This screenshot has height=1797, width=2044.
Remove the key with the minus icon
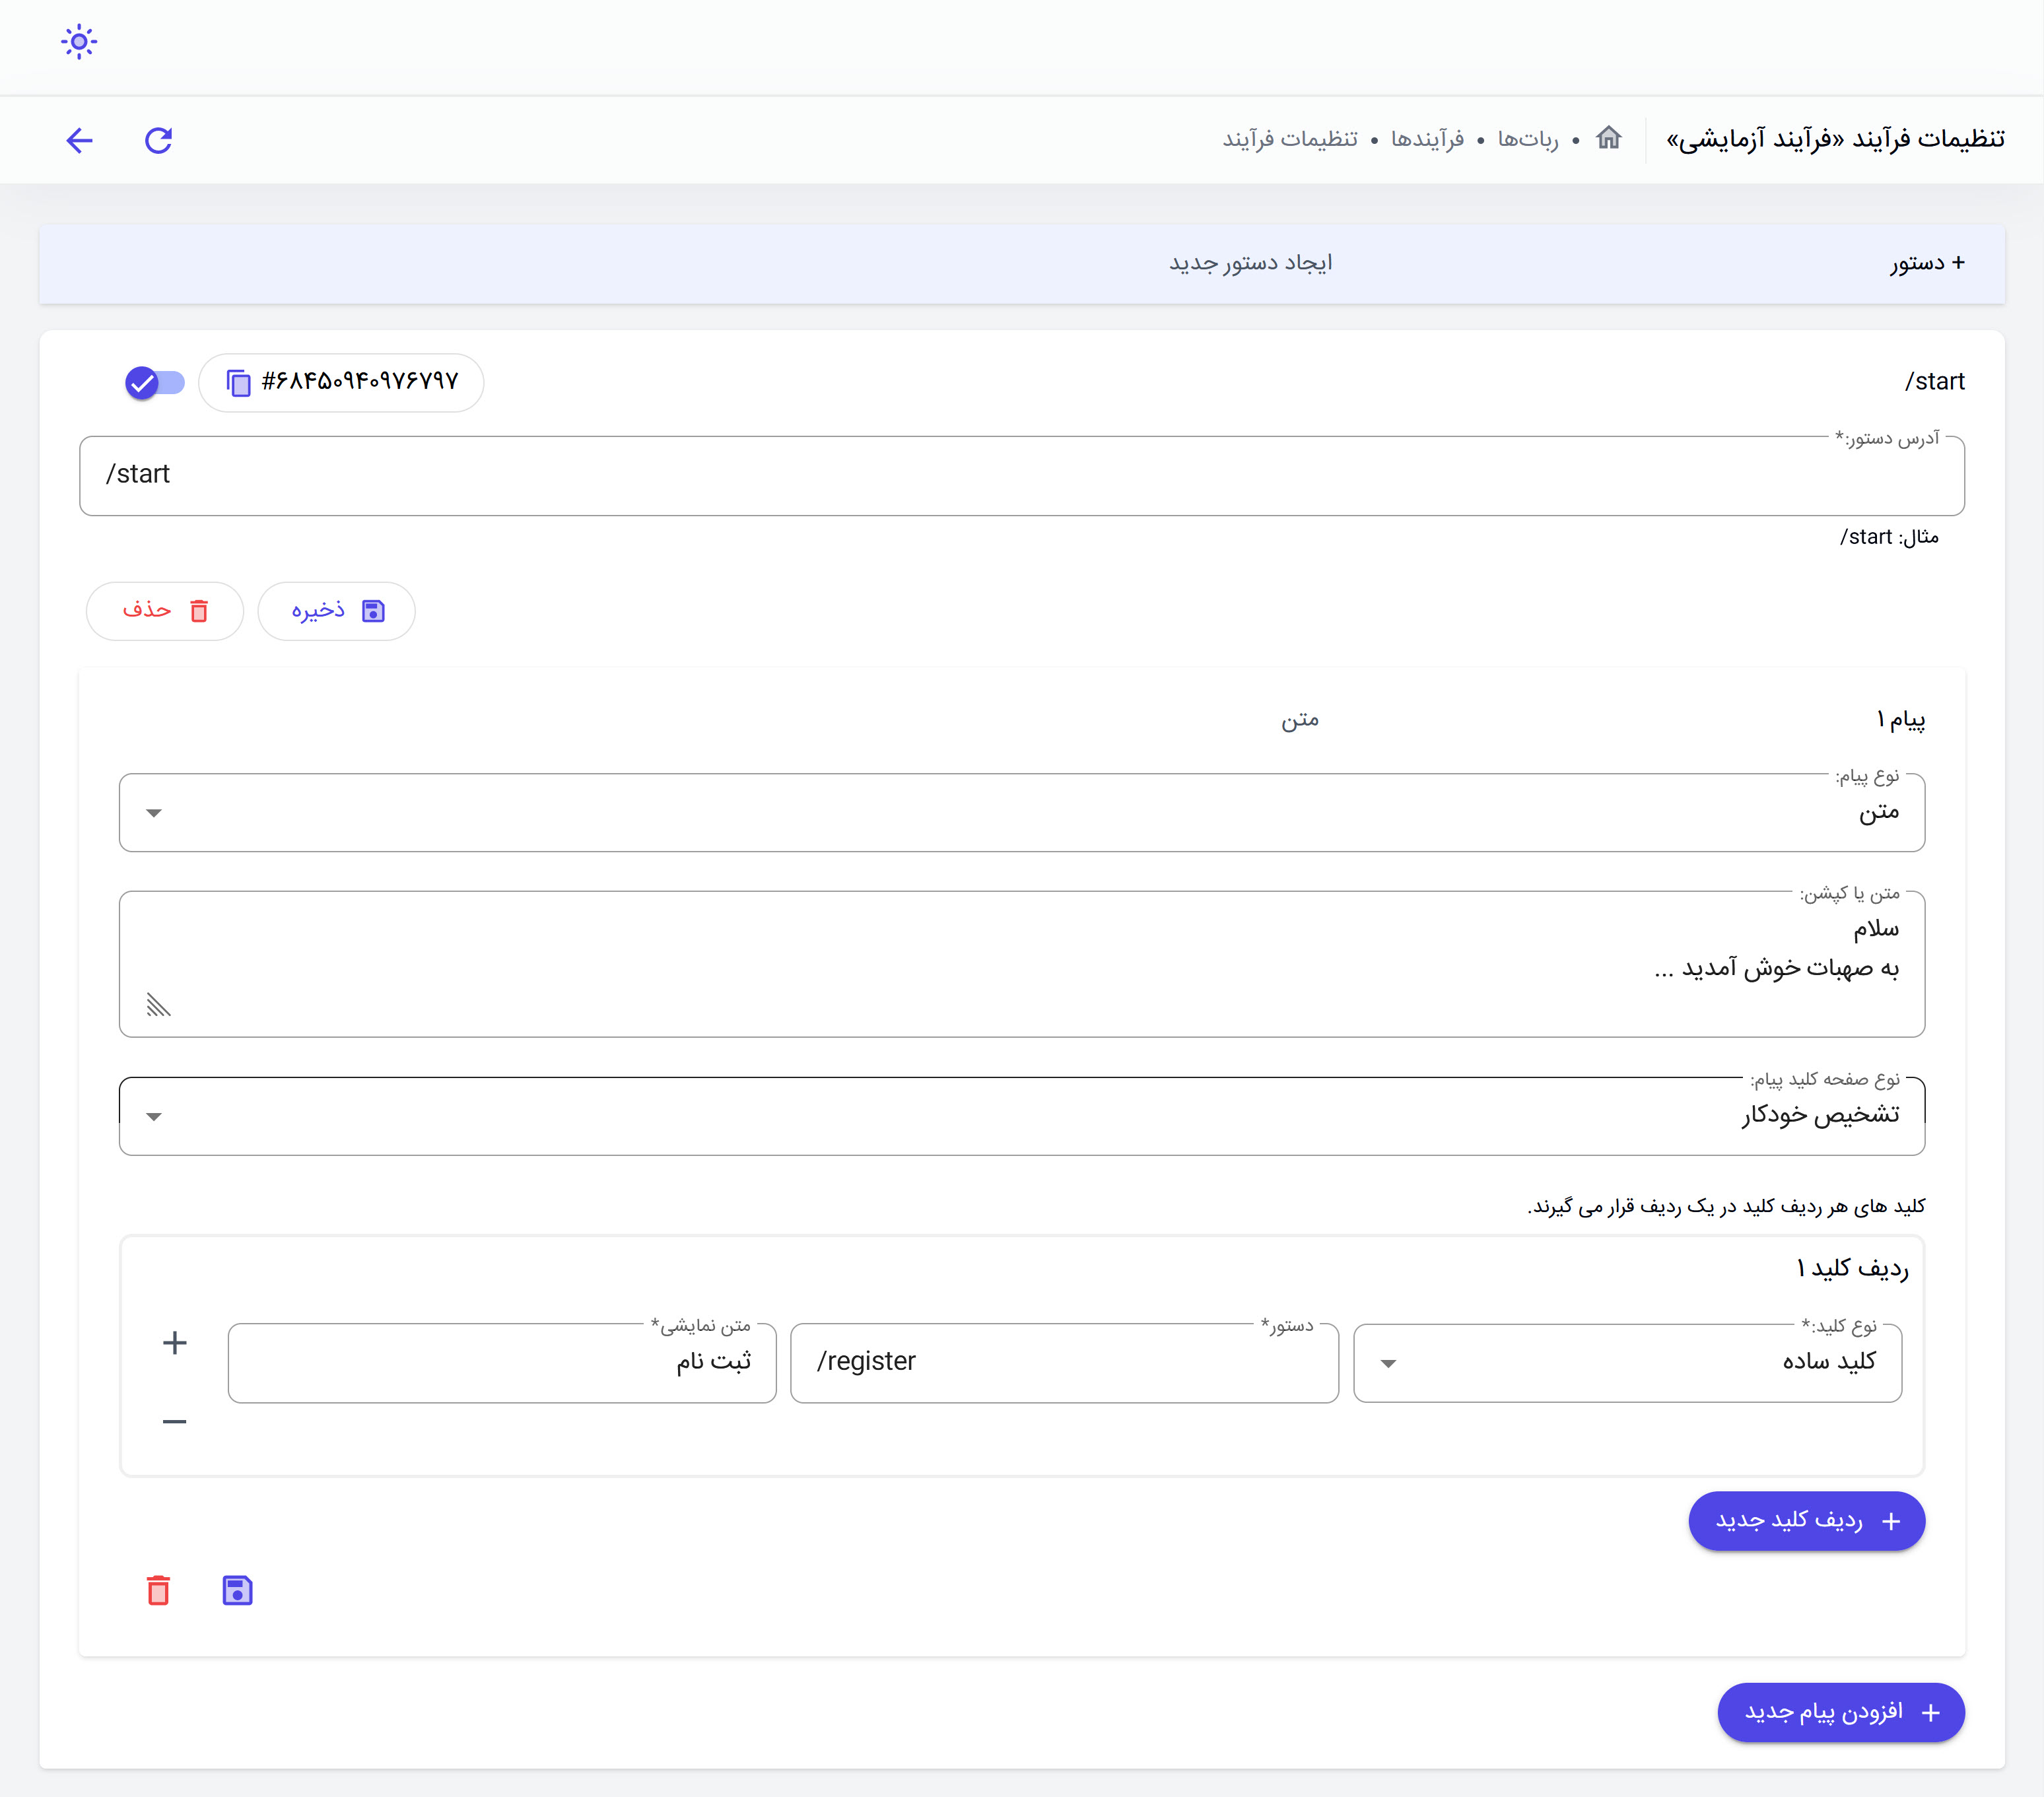175,1421
